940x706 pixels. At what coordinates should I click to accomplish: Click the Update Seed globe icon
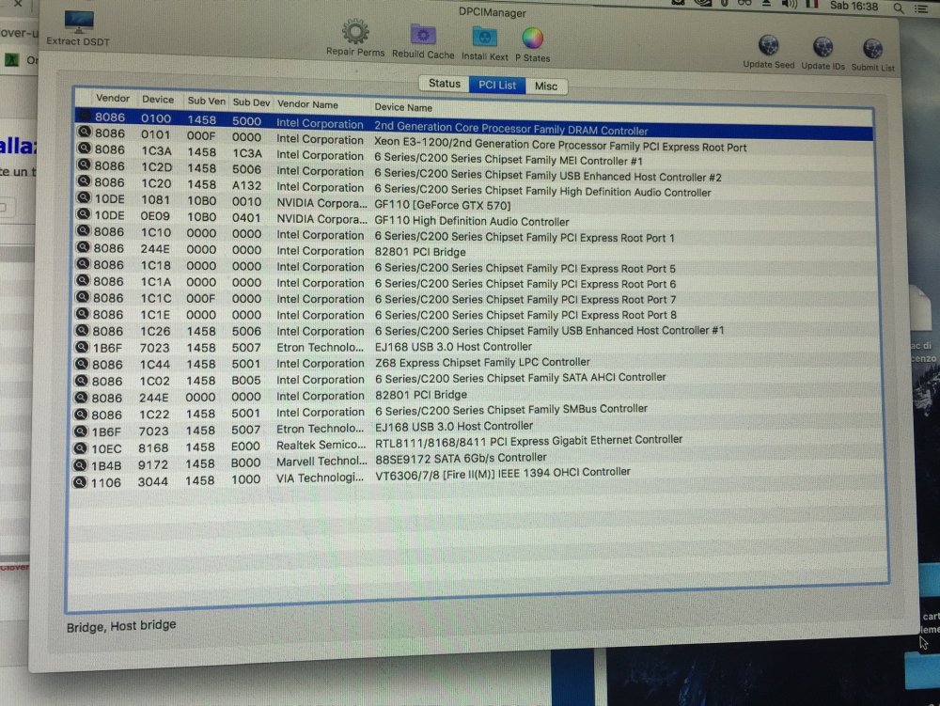pos(769,45)
